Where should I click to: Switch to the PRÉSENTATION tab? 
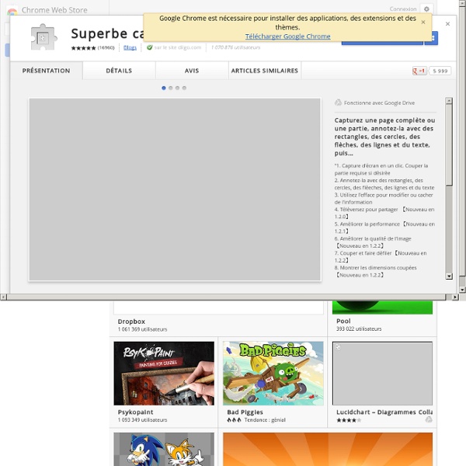pyautogui.click(x=47, y=71)
